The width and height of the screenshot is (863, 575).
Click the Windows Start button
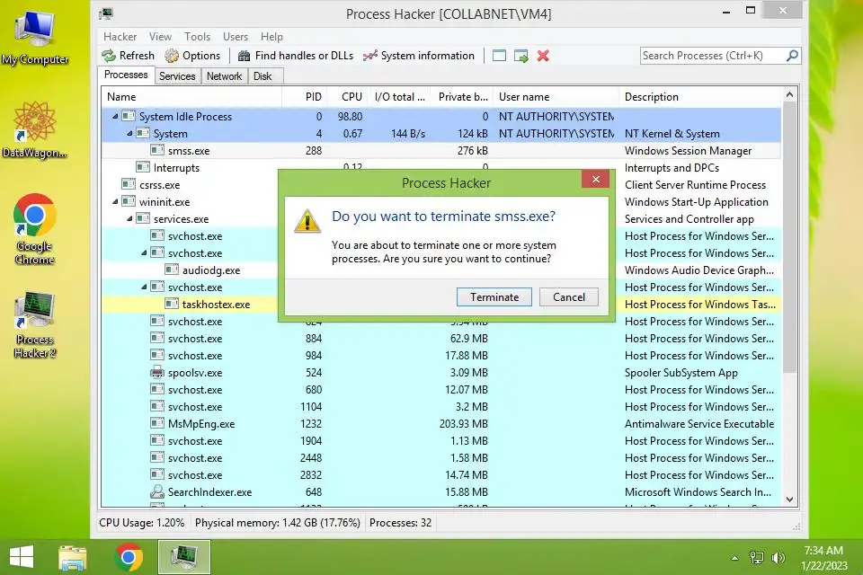(22, 557)
